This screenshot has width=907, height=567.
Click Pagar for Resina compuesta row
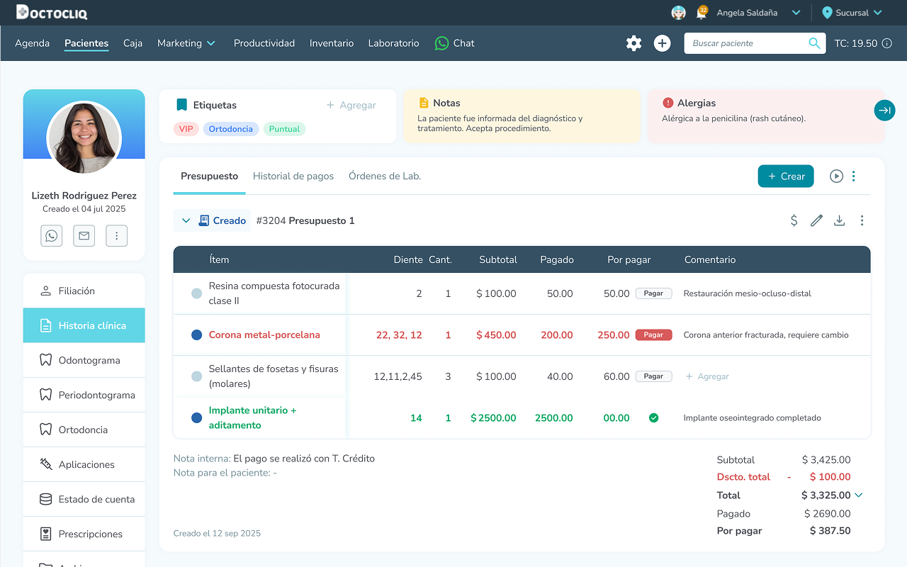click(x=653, y=293)
